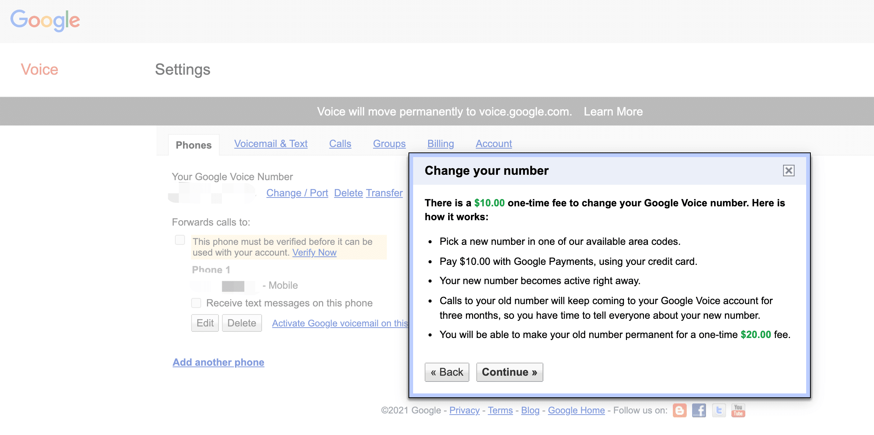The height and width of the screenshot is (435, 874).
Task: Click the Back button
Action: 447,372
